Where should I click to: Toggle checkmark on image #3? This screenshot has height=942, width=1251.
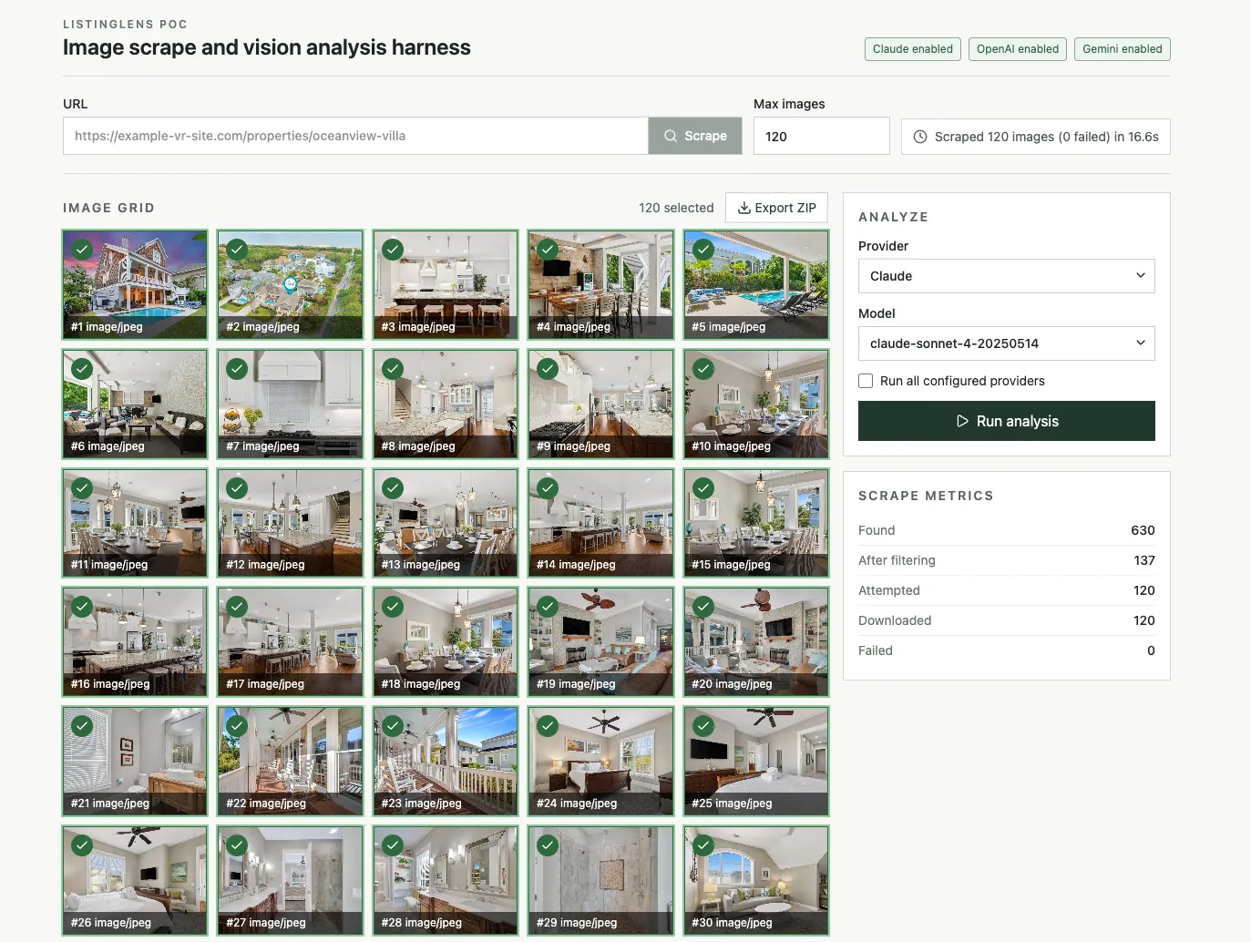(393, 249)
